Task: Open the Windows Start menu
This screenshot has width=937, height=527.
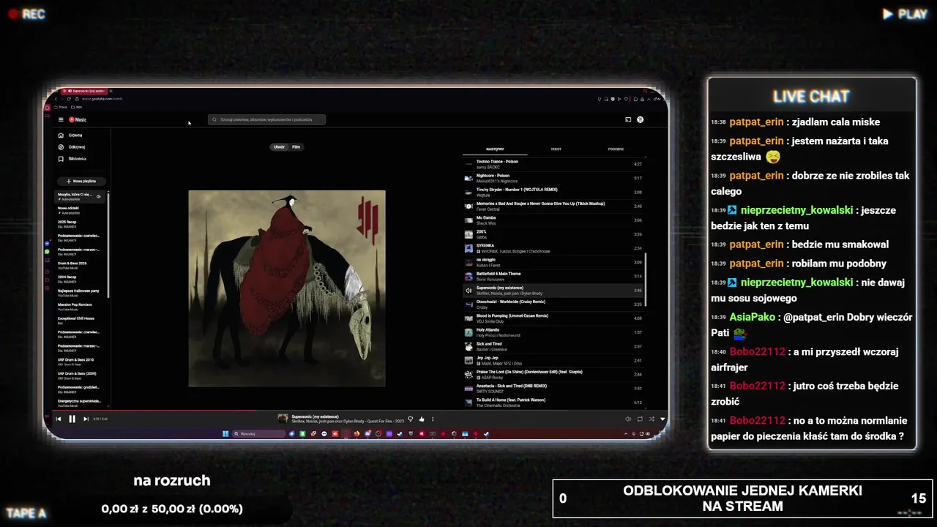Action: (x=225, y=433)
